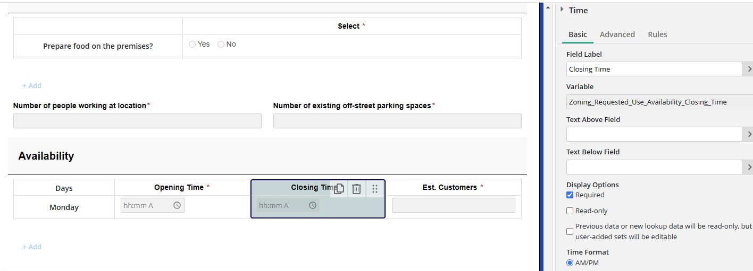
Task: Open the Rules tab
Action: pyautogui.click(x=657, y=34)
